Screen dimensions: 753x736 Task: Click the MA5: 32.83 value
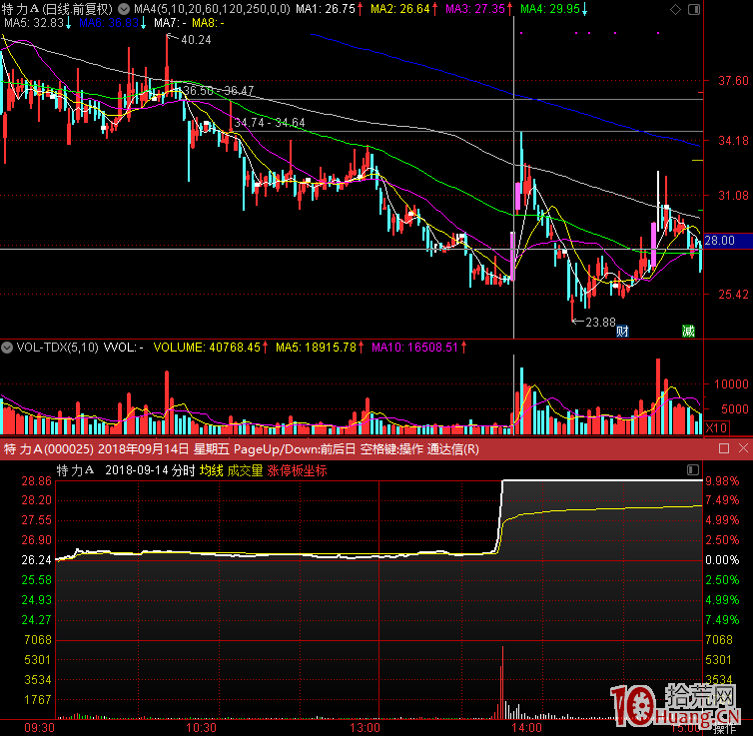[x=34, y=23]
